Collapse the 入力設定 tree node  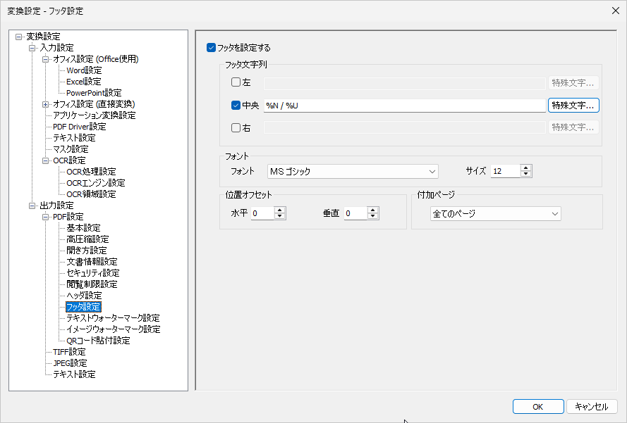[32, 48]
